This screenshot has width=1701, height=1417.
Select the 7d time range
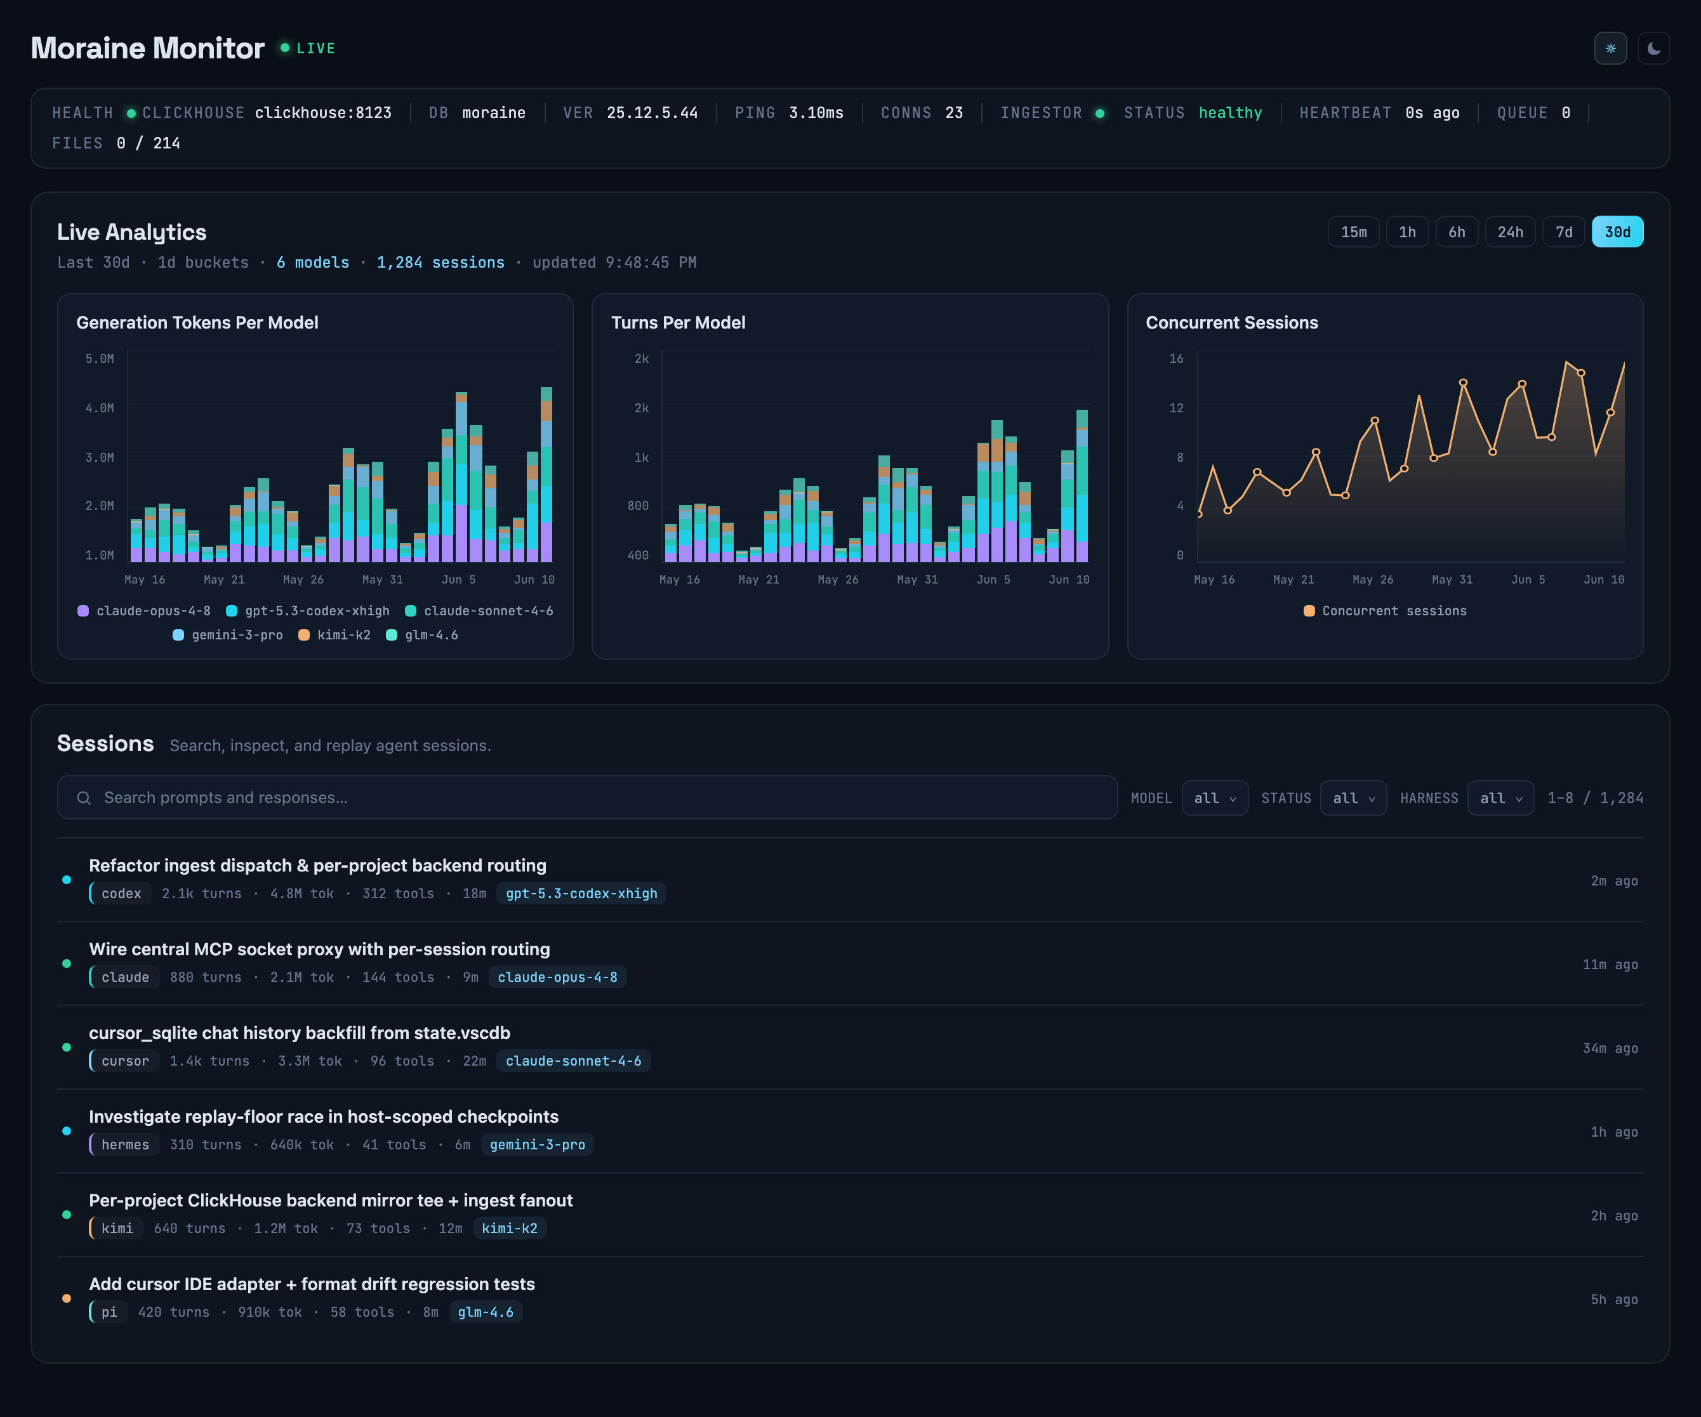pos(1563,232)
